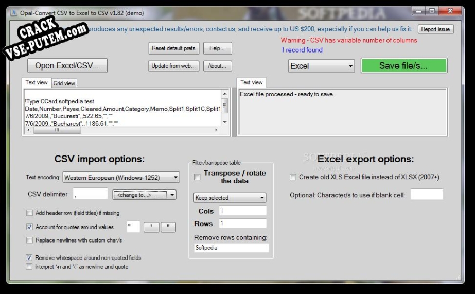Image resolution: width=475 pixels, height=294 pixels.
Task: Click the 'Excel file processed - ready to save.' text
Action: [287, 94]
